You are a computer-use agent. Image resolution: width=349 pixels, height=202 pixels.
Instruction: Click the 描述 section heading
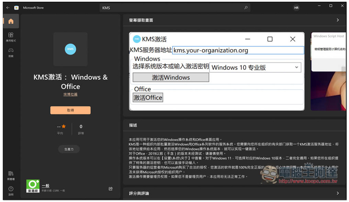click(133, 125)
